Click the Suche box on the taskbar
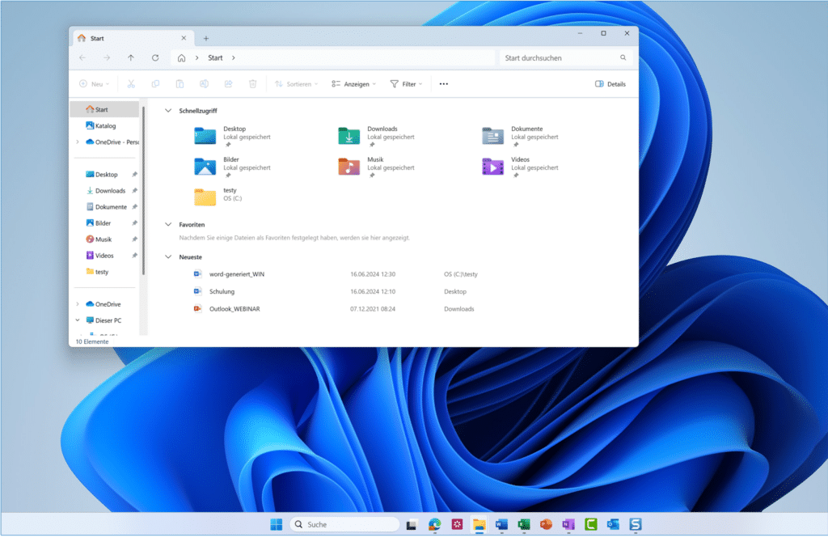This screenshot has height=542, width=828. pos(344,524)
